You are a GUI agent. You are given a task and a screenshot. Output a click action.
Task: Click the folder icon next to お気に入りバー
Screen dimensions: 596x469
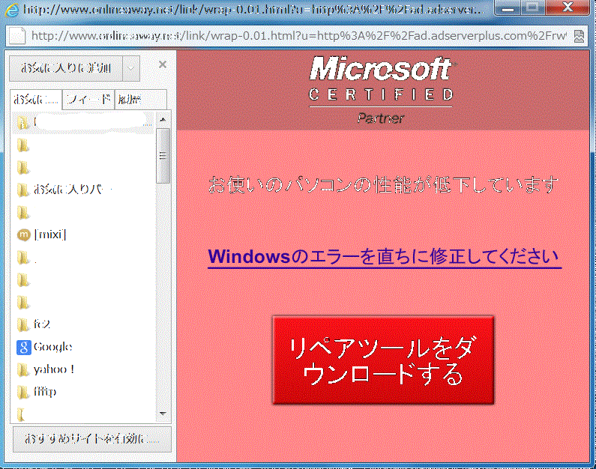[x=23, y=190]
